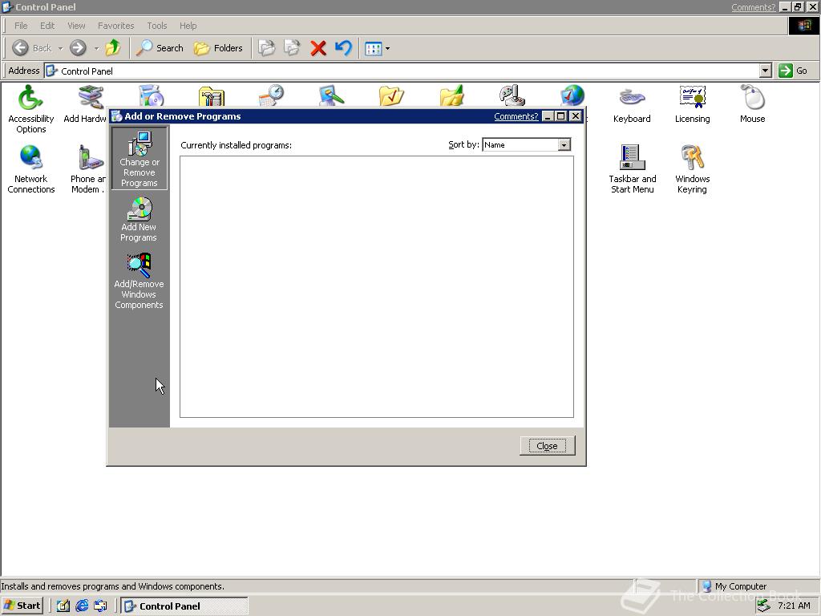The height and width of the screenshot is (616, 821).
Task: Open the Licensing applet
Action: point(692,104)
